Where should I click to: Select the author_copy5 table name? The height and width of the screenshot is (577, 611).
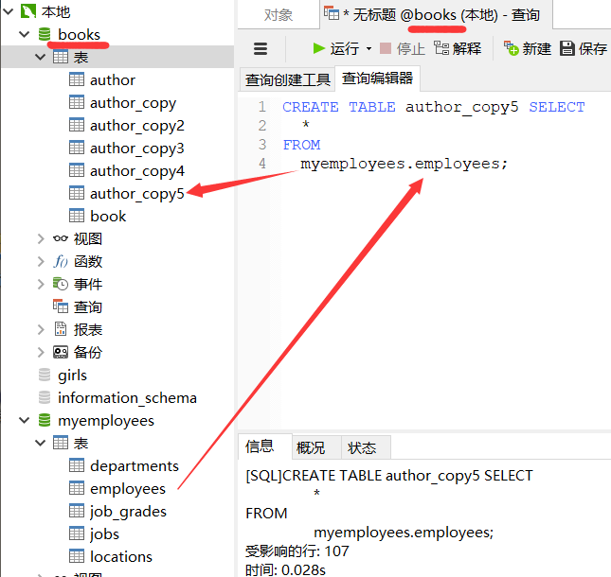(136, 193)
